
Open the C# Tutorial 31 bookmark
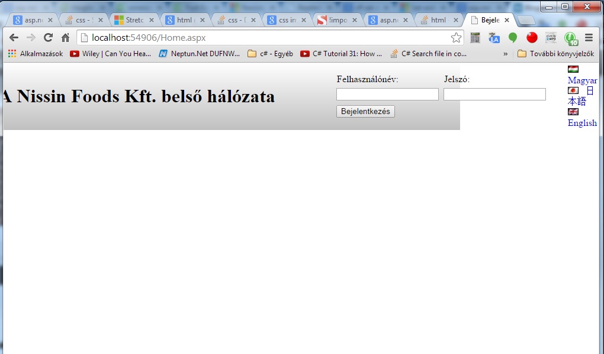point(341,54)
